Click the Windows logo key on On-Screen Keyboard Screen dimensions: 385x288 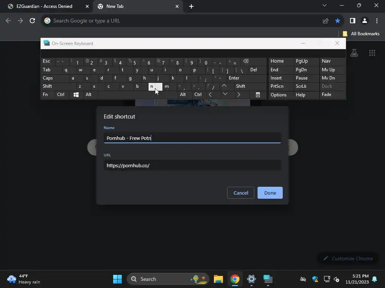(x=76, y=95)
